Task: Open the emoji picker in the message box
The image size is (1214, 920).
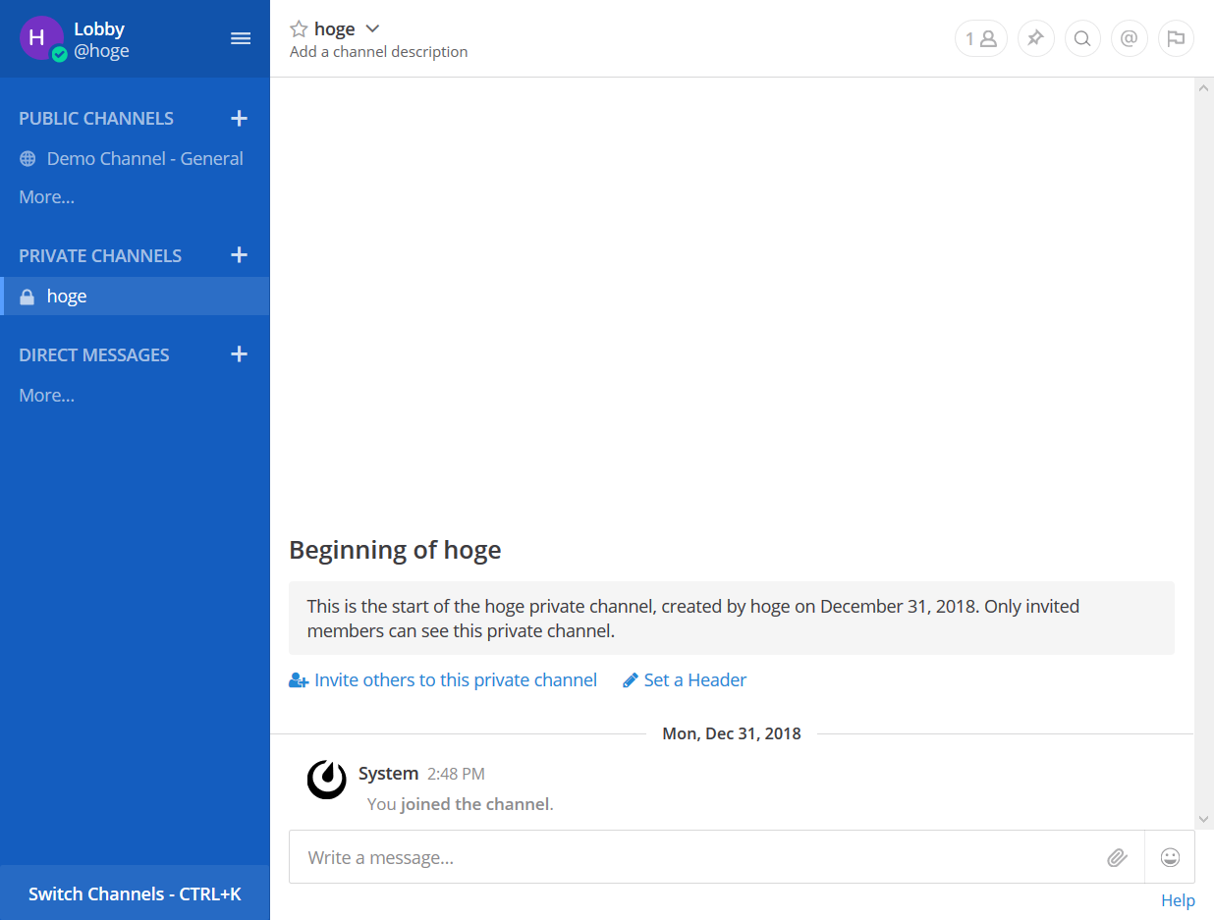Action: (1170, 857)
